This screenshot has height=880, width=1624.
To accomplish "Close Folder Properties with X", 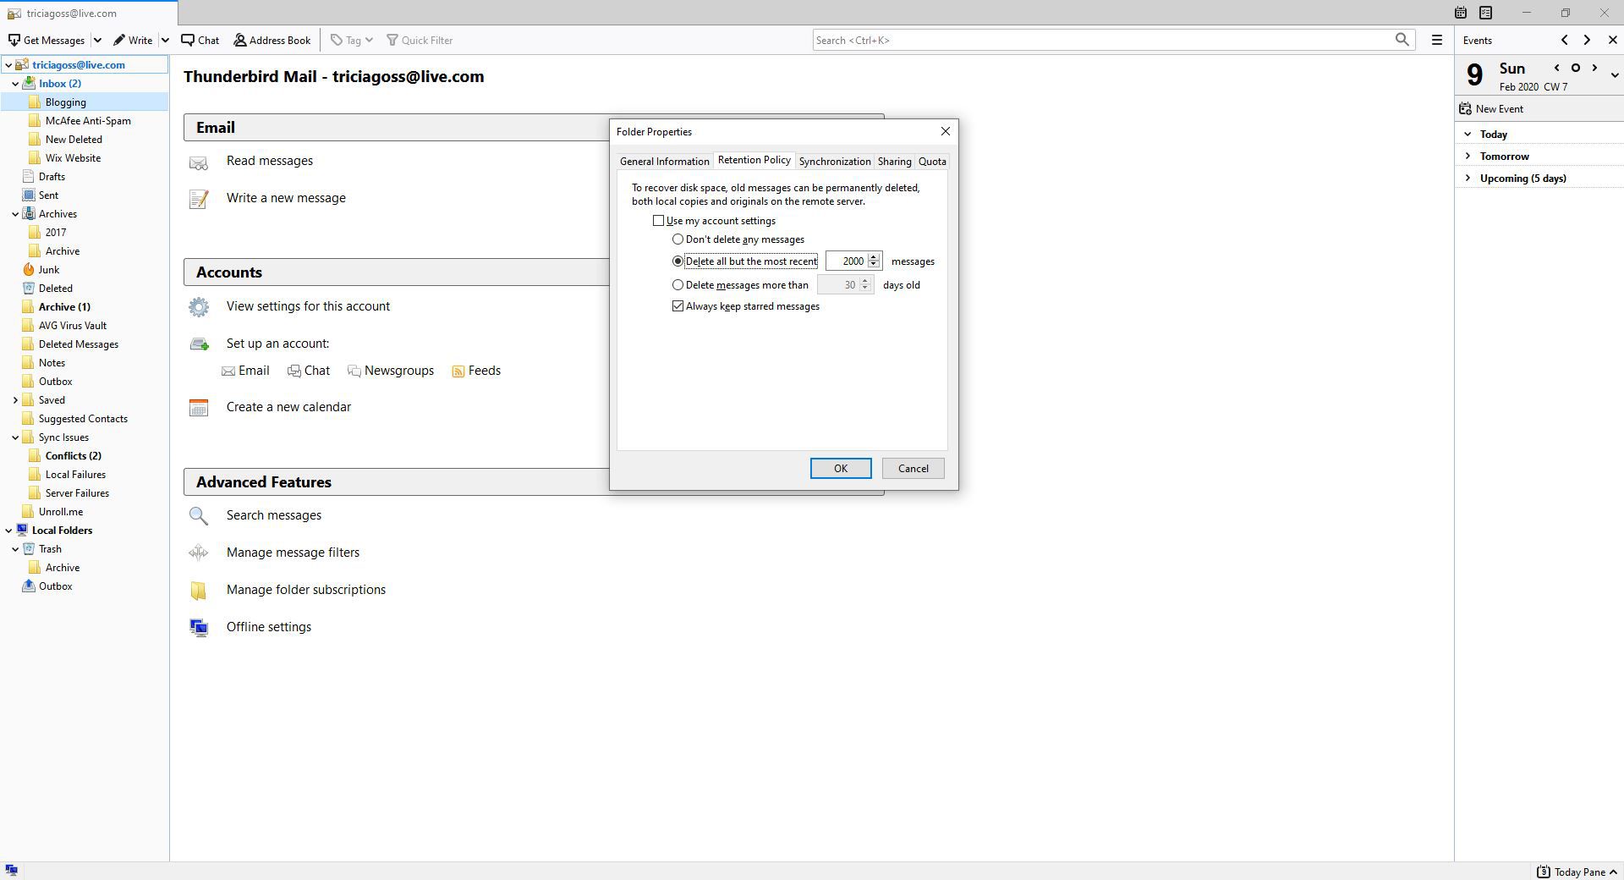I will pyautogui.click(x=945, y=131).
